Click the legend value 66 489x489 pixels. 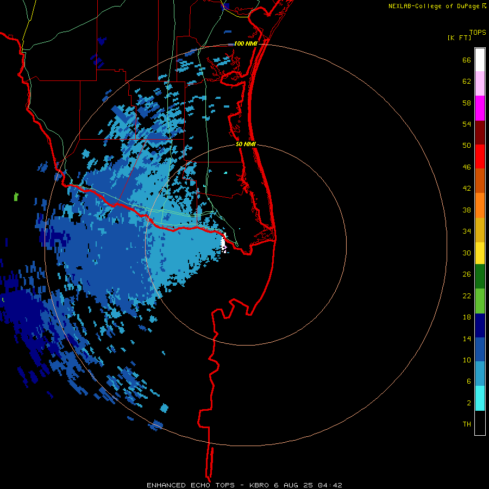pyautogui.click(x=467, y=60)
